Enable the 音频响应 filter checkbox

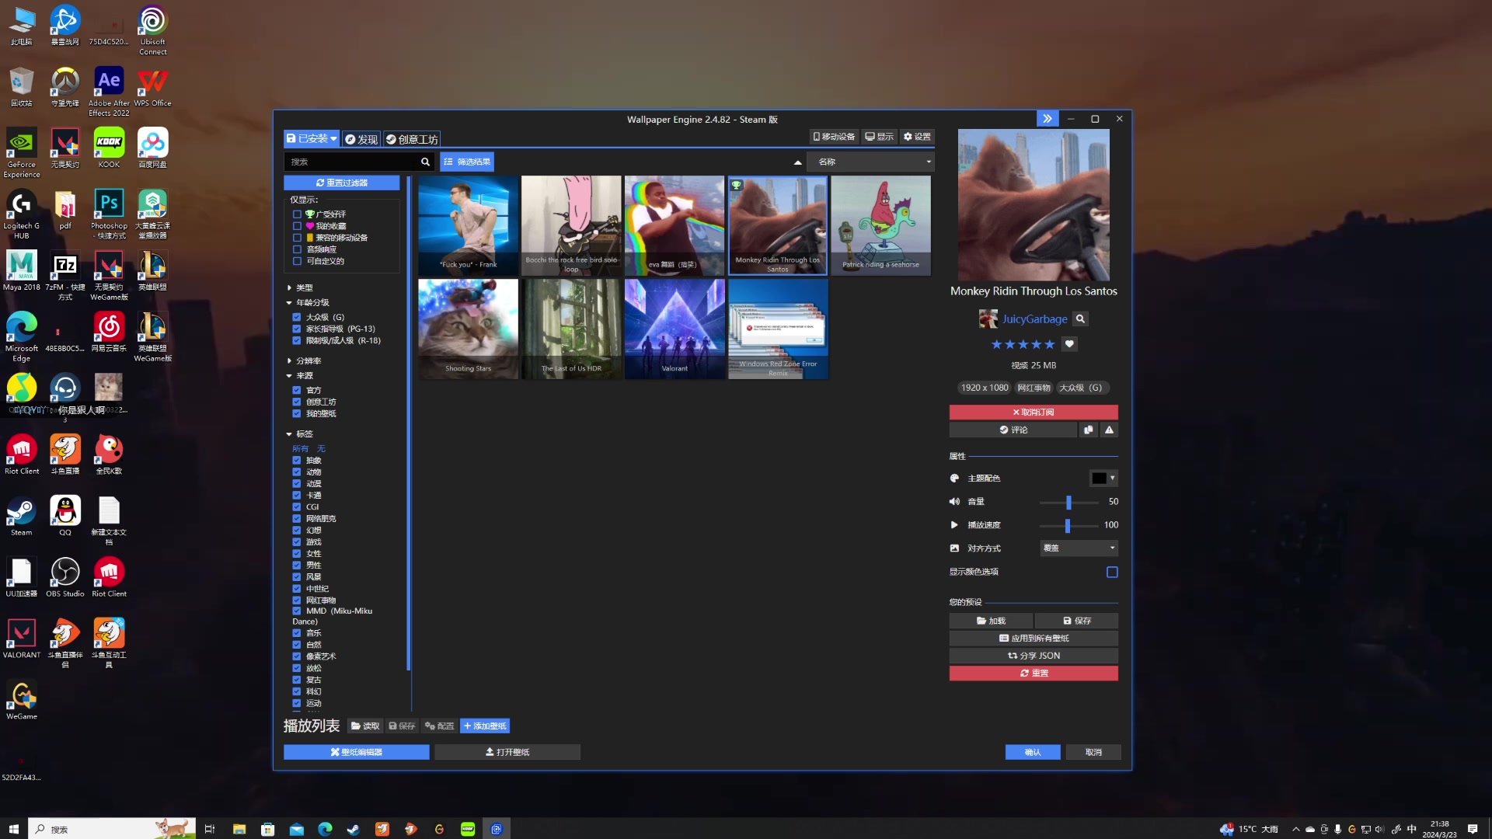297,249
